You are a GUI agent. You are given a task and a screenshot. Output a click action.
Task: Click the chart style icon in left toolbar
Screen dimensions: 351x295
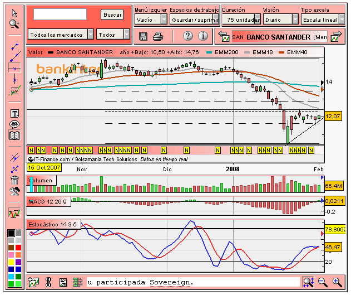coord(14,213)
